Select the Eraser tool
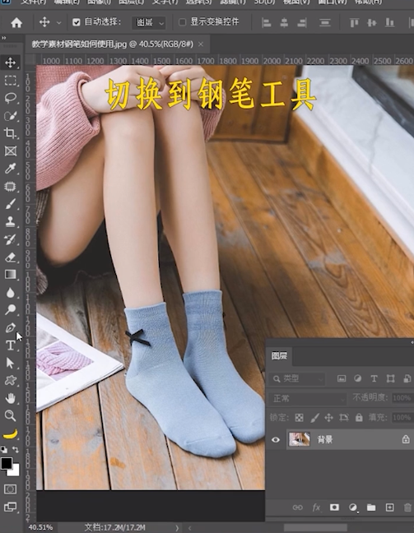 [10, 257]
